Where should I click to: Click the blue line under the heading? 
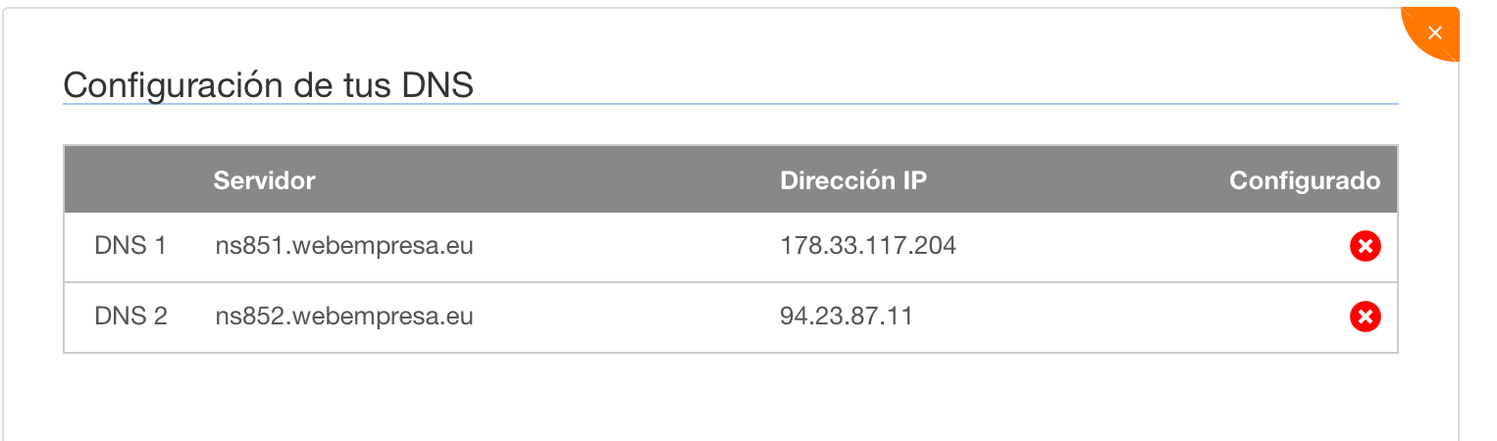[x=731, y=103]
